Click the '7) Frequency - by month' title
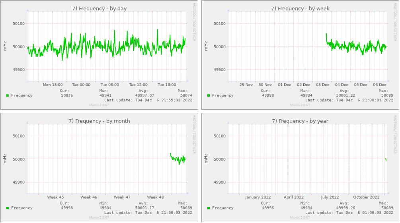 tap(99, 121)
